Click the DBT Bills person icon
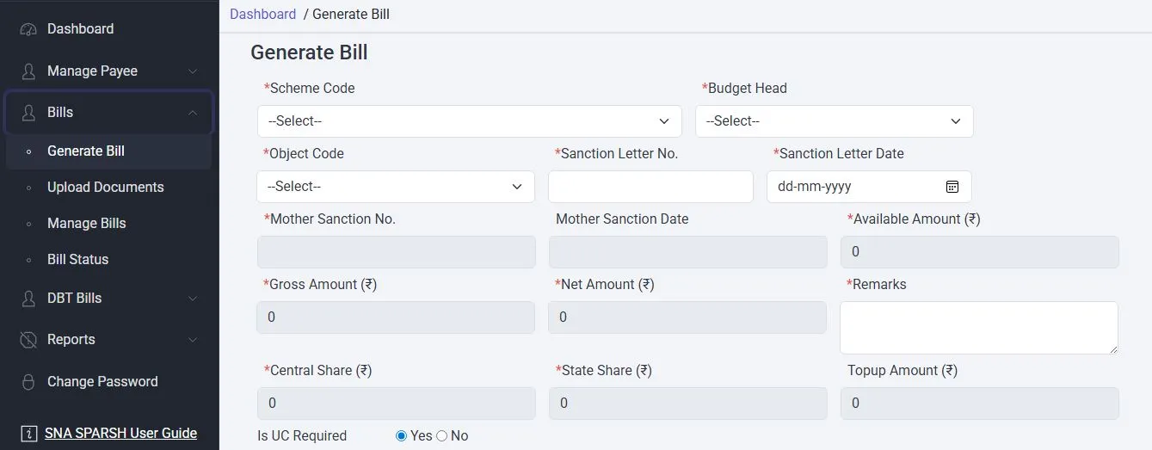1152x450 pixels. coord(29,299)
